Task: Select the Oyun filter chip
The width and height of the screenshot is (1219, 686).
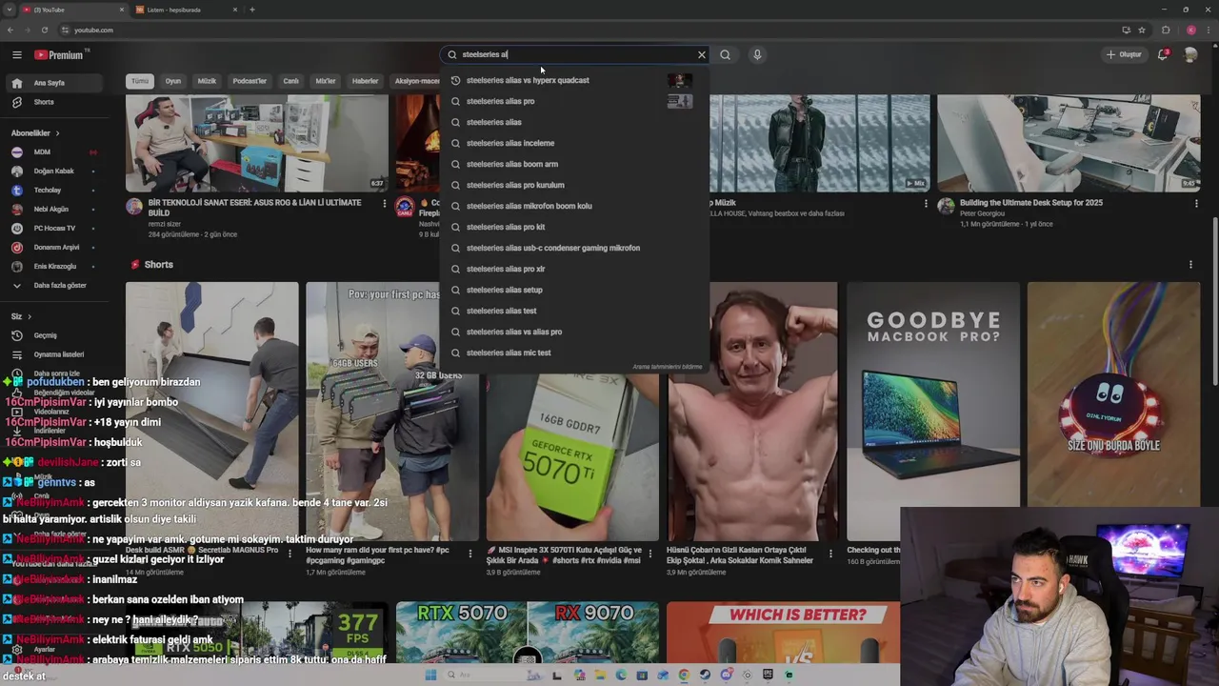Action: pyautogui.click(x=173, y=81)
